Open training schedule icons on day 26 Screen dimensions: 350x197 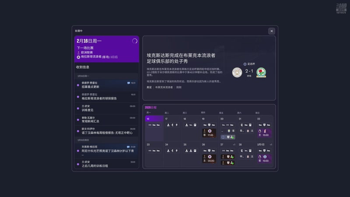pyautogui.click(x=209, y=151)
